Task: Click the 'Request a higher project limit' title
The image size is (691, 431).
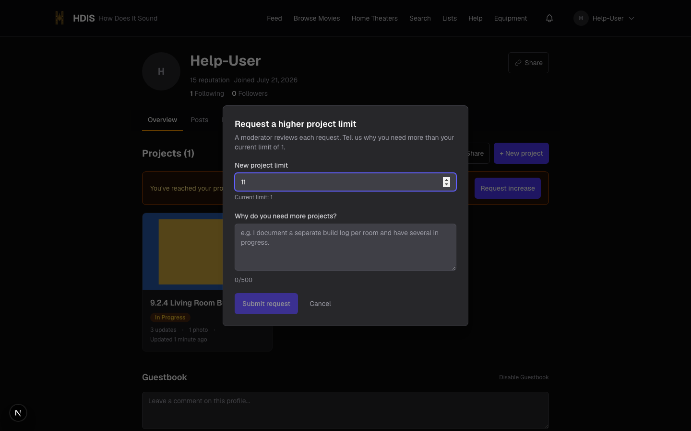Action: click(296, 124)
